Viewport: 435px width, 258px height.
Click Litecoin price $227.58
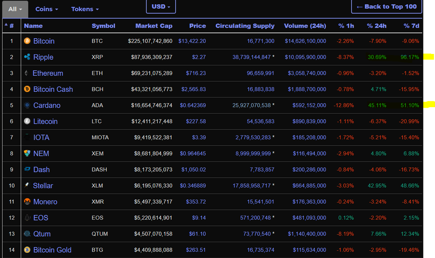(x=196, y=122)
